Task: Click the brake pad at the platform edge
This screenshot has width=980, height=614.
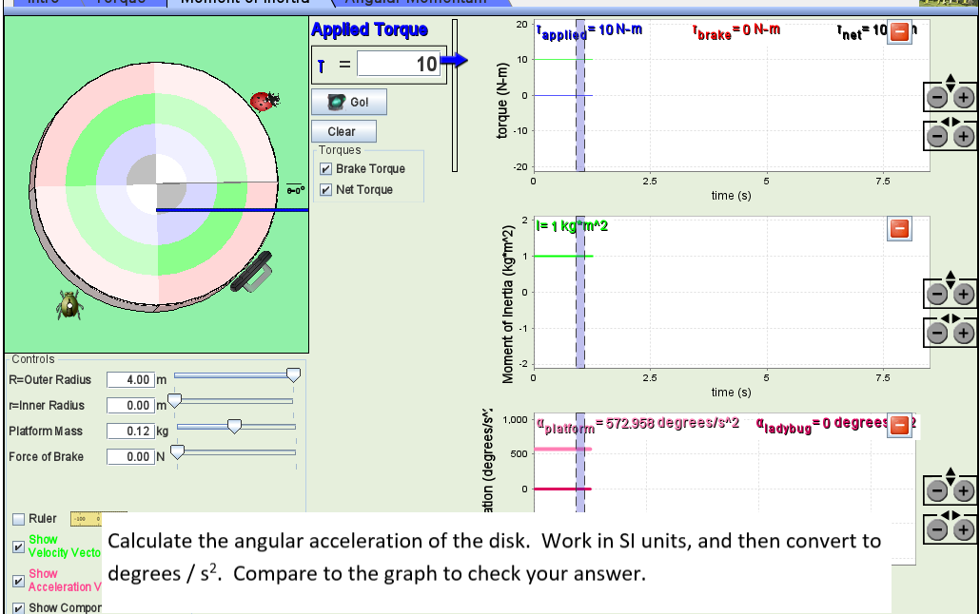Action: [x=252, y=273]
